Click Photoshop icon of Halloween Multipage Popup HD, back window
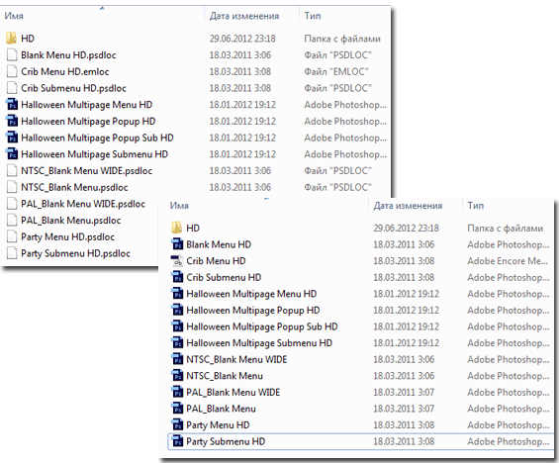 (12, 121)
